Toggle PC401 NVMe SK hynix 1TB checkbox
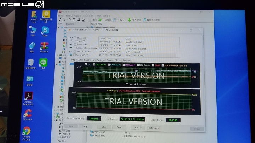The image size is (255, 143). tap(163, 65)
